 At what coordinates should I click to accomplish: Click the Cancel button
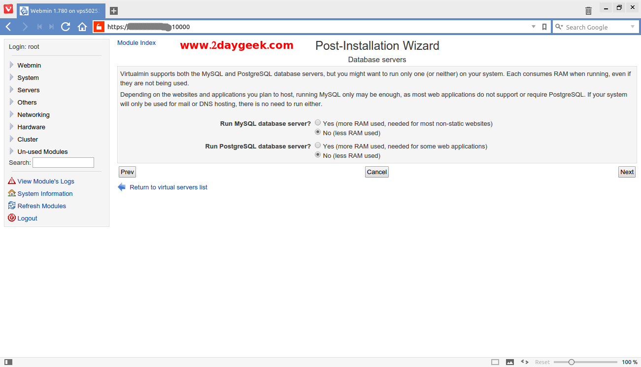(x=377, y=172)
